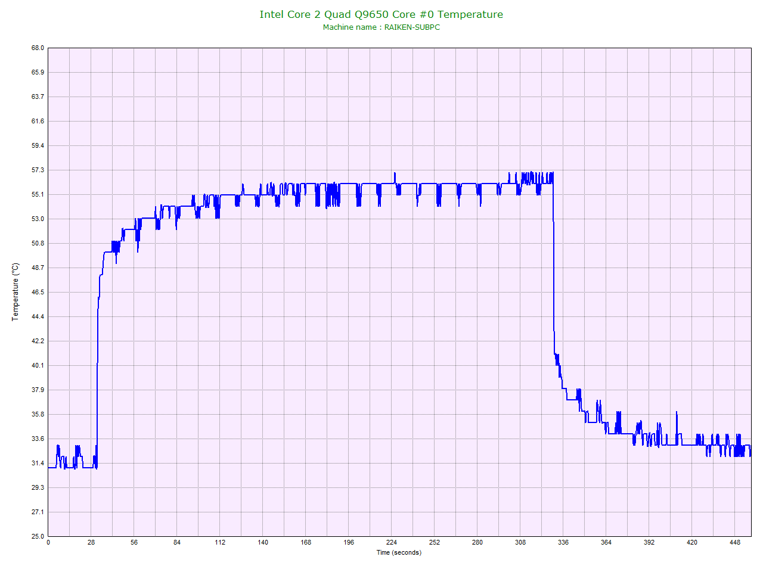
Task: Click the 392 label on the time axis
Action: coord(649,542)
